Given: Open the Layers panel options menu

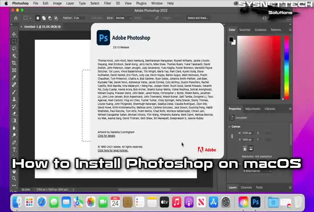Looking at the screenshot, I should (290, 187).
